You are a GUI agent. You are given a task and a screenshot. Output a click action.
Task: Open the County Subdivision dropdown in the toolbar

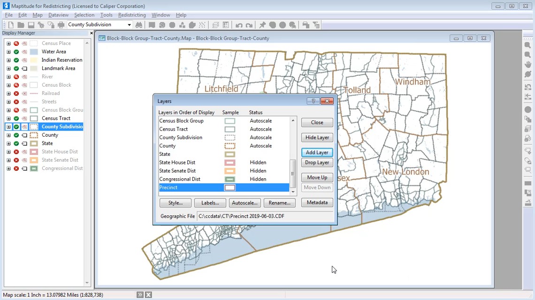pos(129,24)
